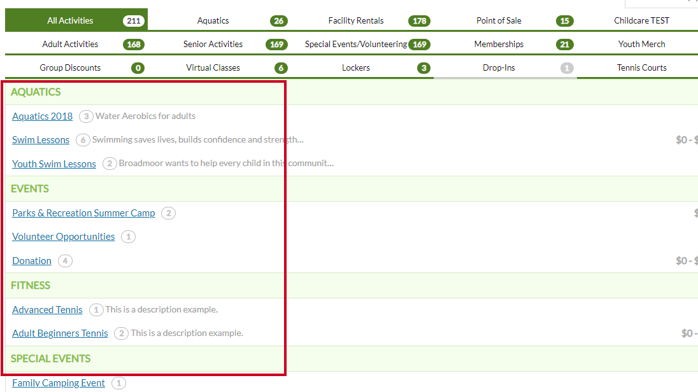The width and height of the screenshot is (698, 392).
Task: Open the Donation link
Action: tap(32, 261)
